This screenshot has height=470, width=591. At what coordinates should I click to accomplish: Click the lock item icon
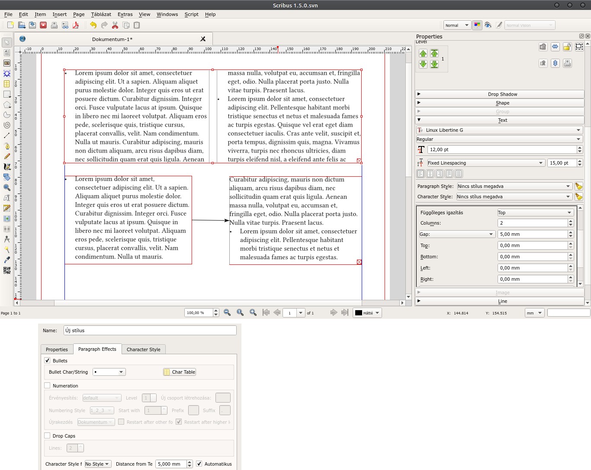click(x=567, y=47)
